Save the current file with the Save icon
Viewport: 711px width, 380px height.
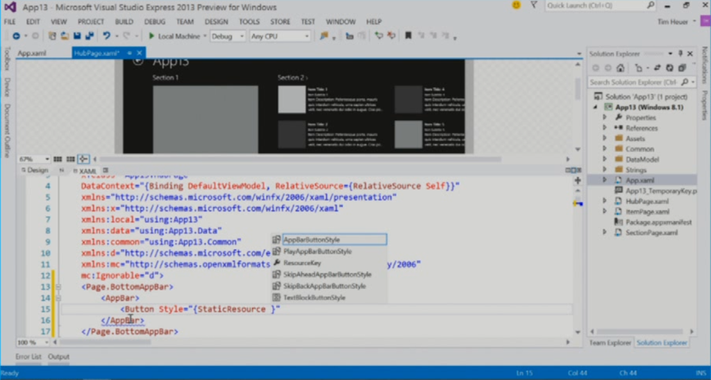coord(77,36)
